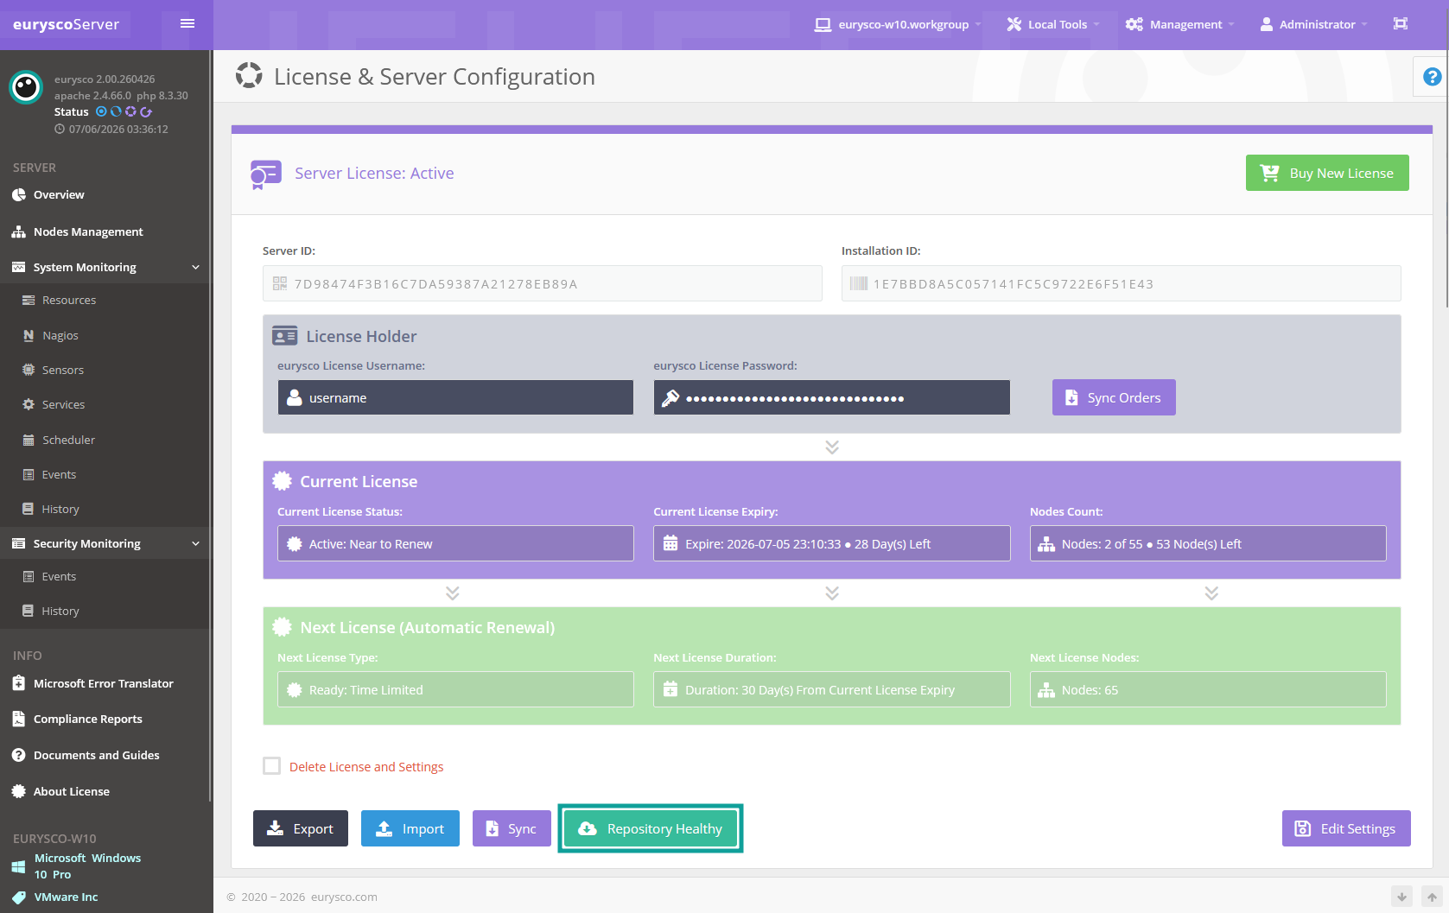Viewport: 1449px width, 913px height.
Task: Click the purple Sync button
Action: (512, 828)
